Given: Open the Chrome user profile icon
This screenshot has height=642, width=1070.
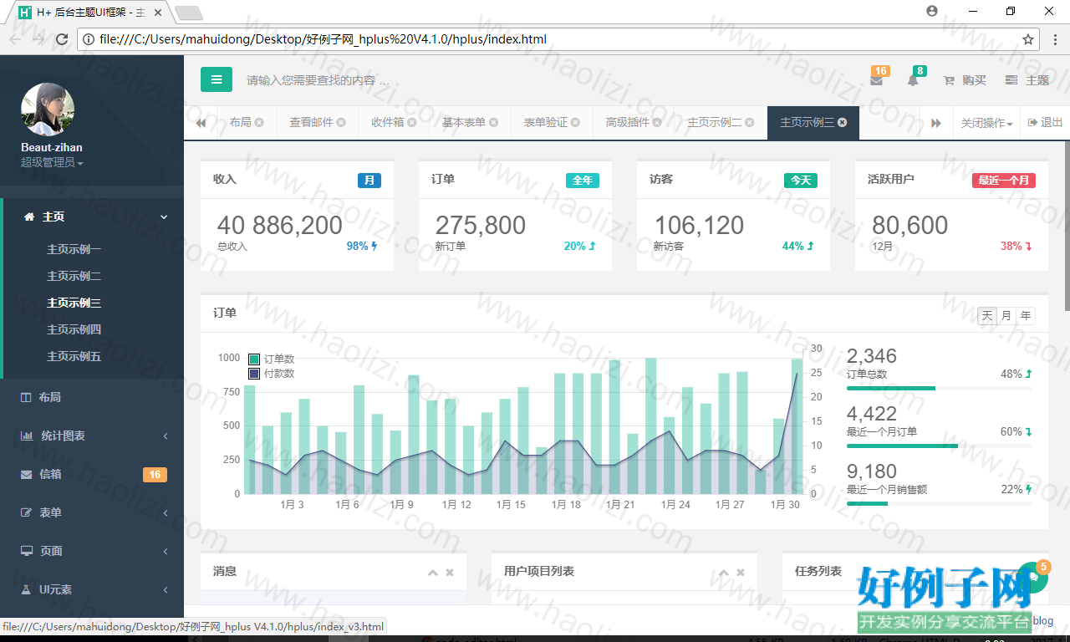Looking at the screenshot, I should click(x=932, y=11).
